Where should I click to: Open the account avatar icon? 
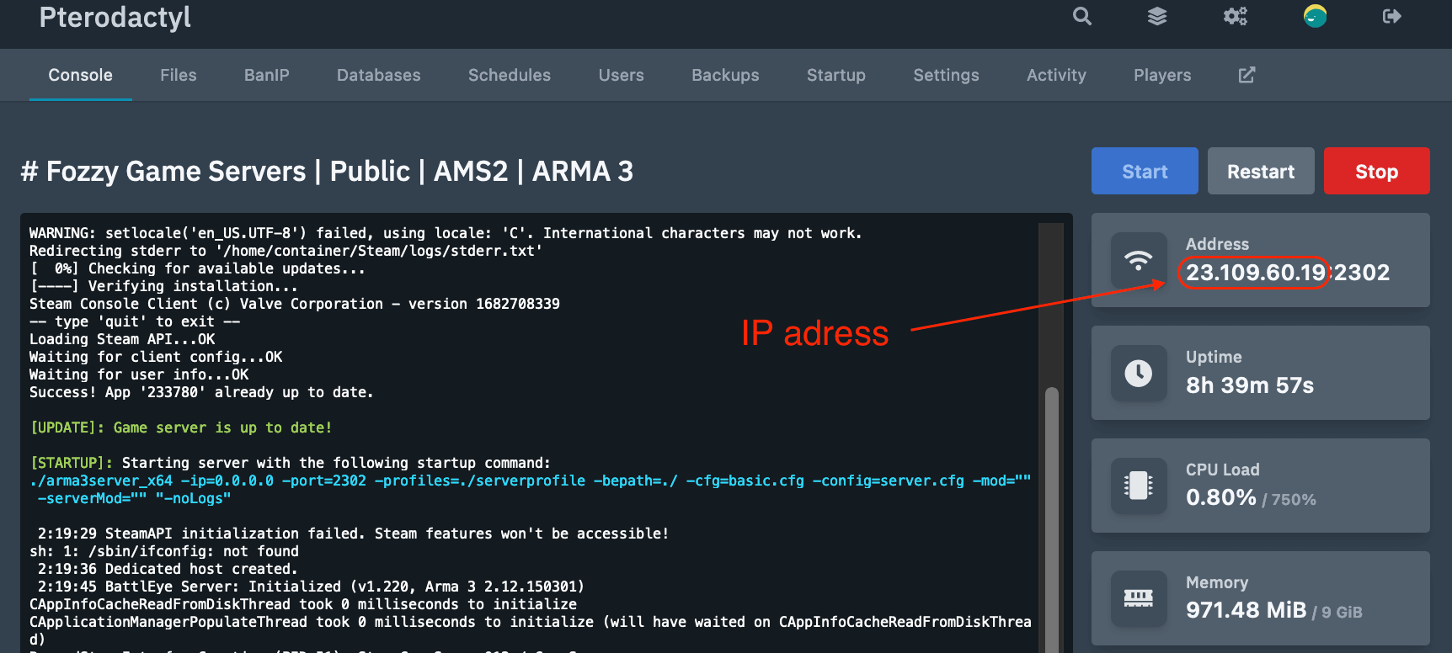click(x=1315, y=16)
